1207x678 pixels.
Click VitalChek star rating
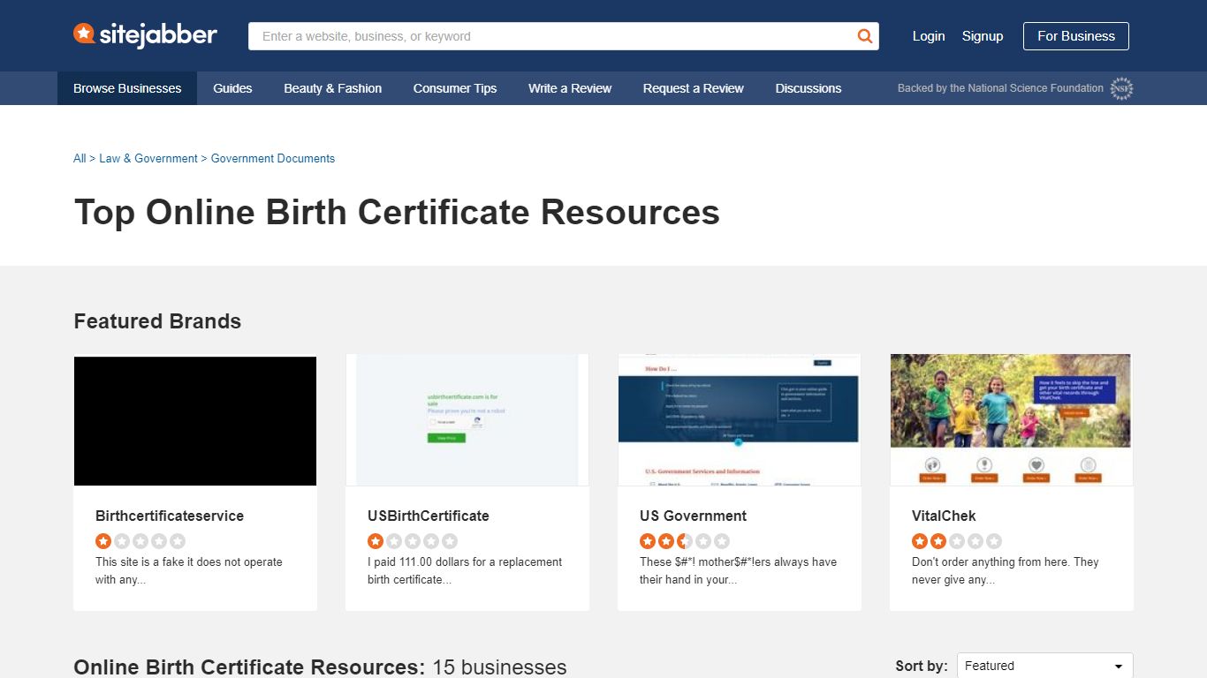pyautogui.click(x=957, y=541)
